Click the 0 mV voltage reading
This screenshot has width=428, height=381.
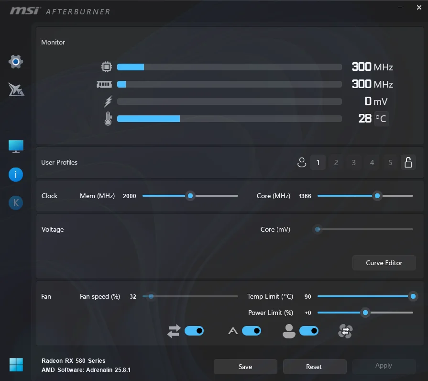click(x=376, y=101)
